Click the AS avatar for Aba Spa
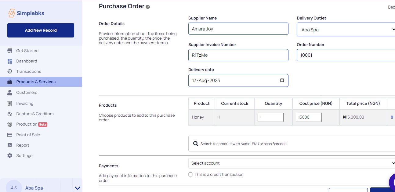This screenshot has width=395, height=192. pos(14,188)
